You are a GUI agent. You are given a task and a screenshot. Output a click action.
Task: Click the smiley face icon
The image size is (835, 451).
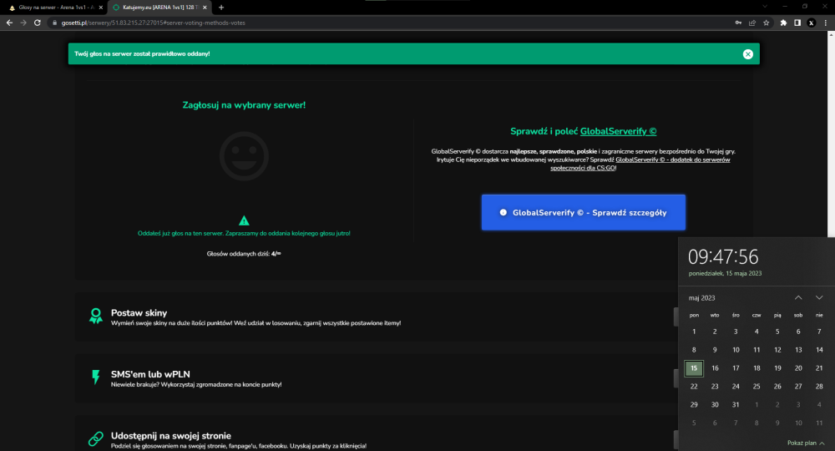click(x=244, y=156)
